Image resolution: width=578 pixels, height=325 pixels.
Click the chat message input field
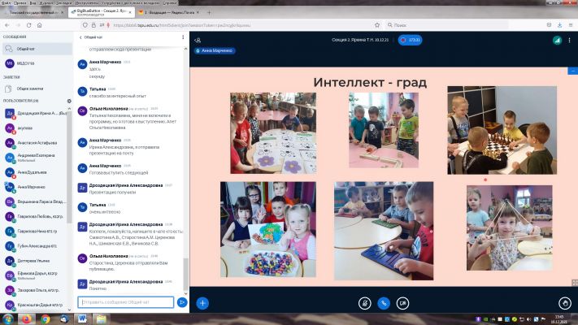(x=126, y=302)
